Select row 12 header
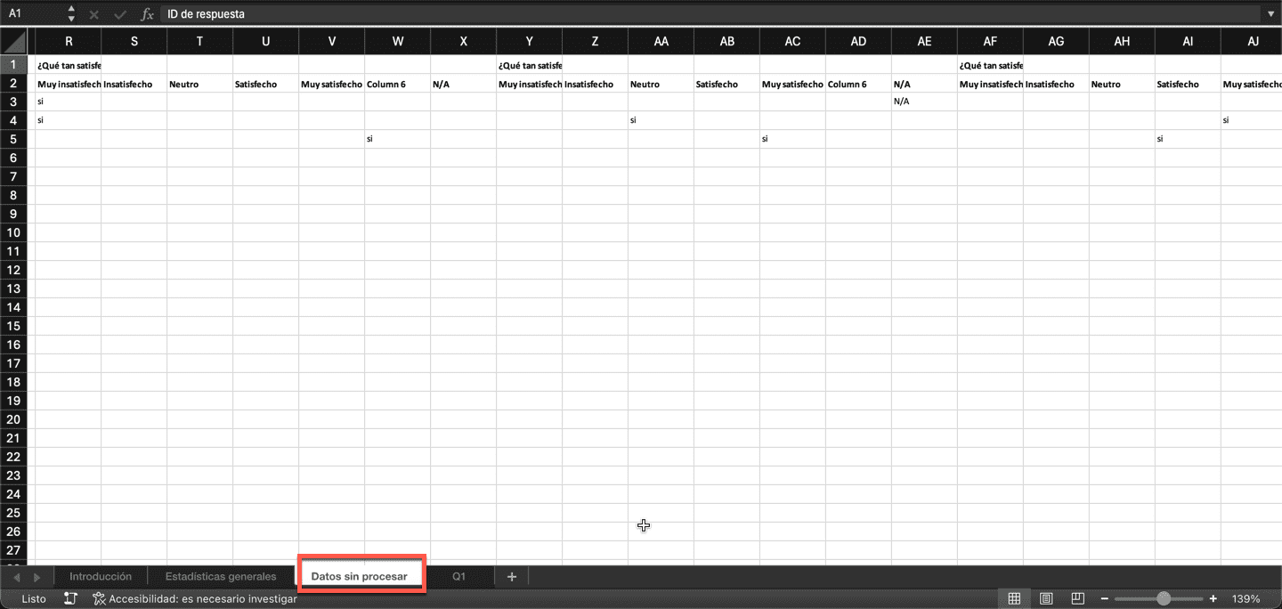Viewport: 1282px width, 609px height. (x=14, y=270)
